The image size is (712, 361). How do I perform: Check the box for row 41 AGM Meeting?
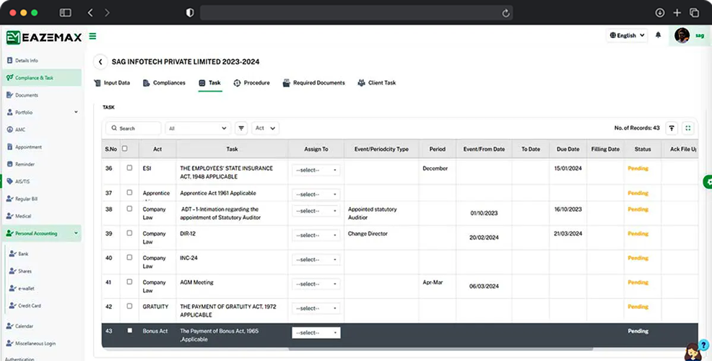pyautogui.click(x=129, y=282)
